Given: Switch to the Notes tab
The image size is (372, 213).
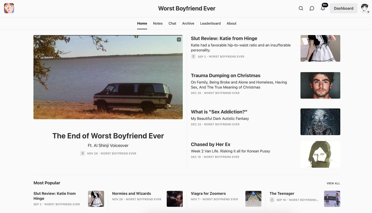Looking at the screenshot, I should (x=158, y=23).
